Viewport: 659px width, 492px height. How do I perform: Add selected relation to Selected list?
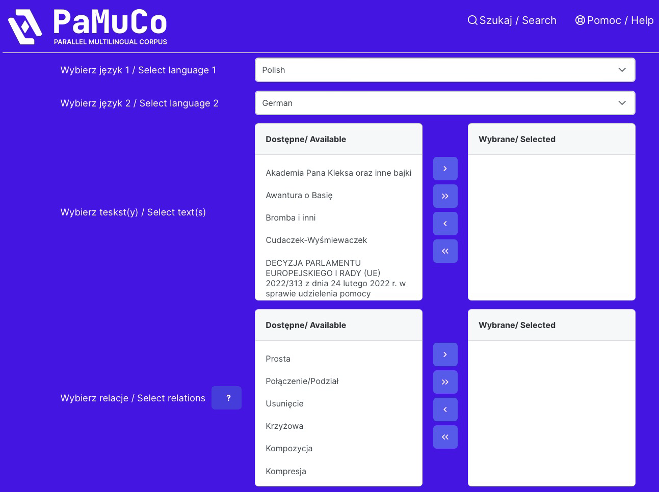(x=445, y=354)
